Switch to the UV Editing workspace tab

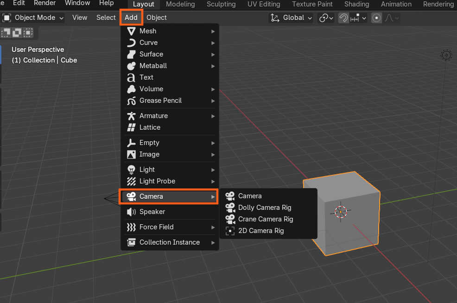(x=264, y=4)
